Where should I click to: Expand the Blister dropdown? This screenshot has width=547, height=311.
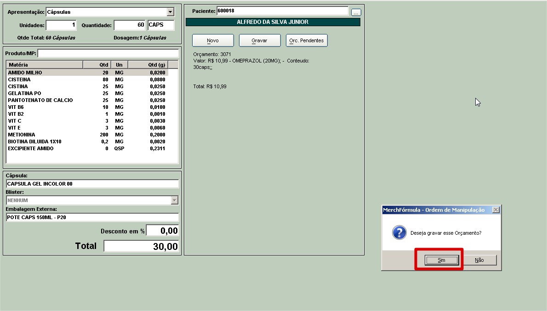coord(174,200)
